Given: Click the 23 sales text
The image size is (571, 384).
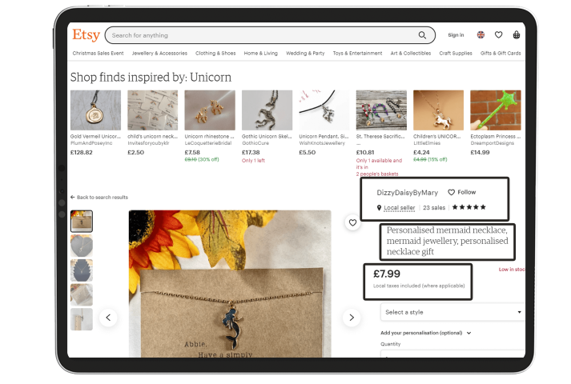Looking at the screenshot, I should (x=434, y=208).
